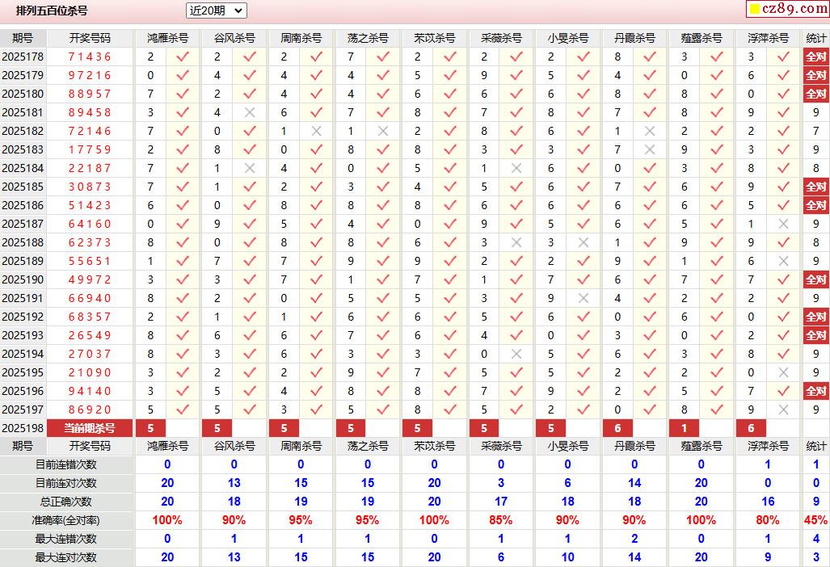This screenshot has width=830, height=567.
Task: Open the cz89.com site logo link
Action: point(788,8)
